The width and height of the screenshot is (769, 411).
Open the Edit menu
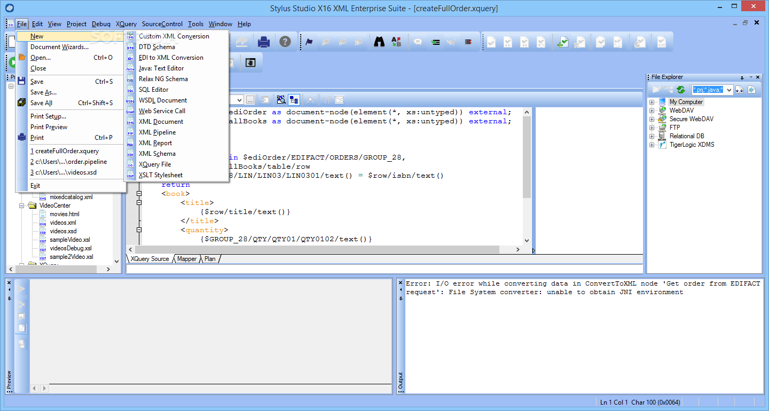tap(37, 24)
